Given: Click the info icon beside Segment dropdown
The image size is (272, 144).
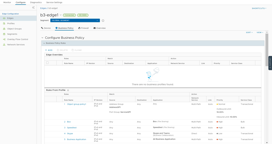Looking at the screenshot, I should tap(103, 21).
